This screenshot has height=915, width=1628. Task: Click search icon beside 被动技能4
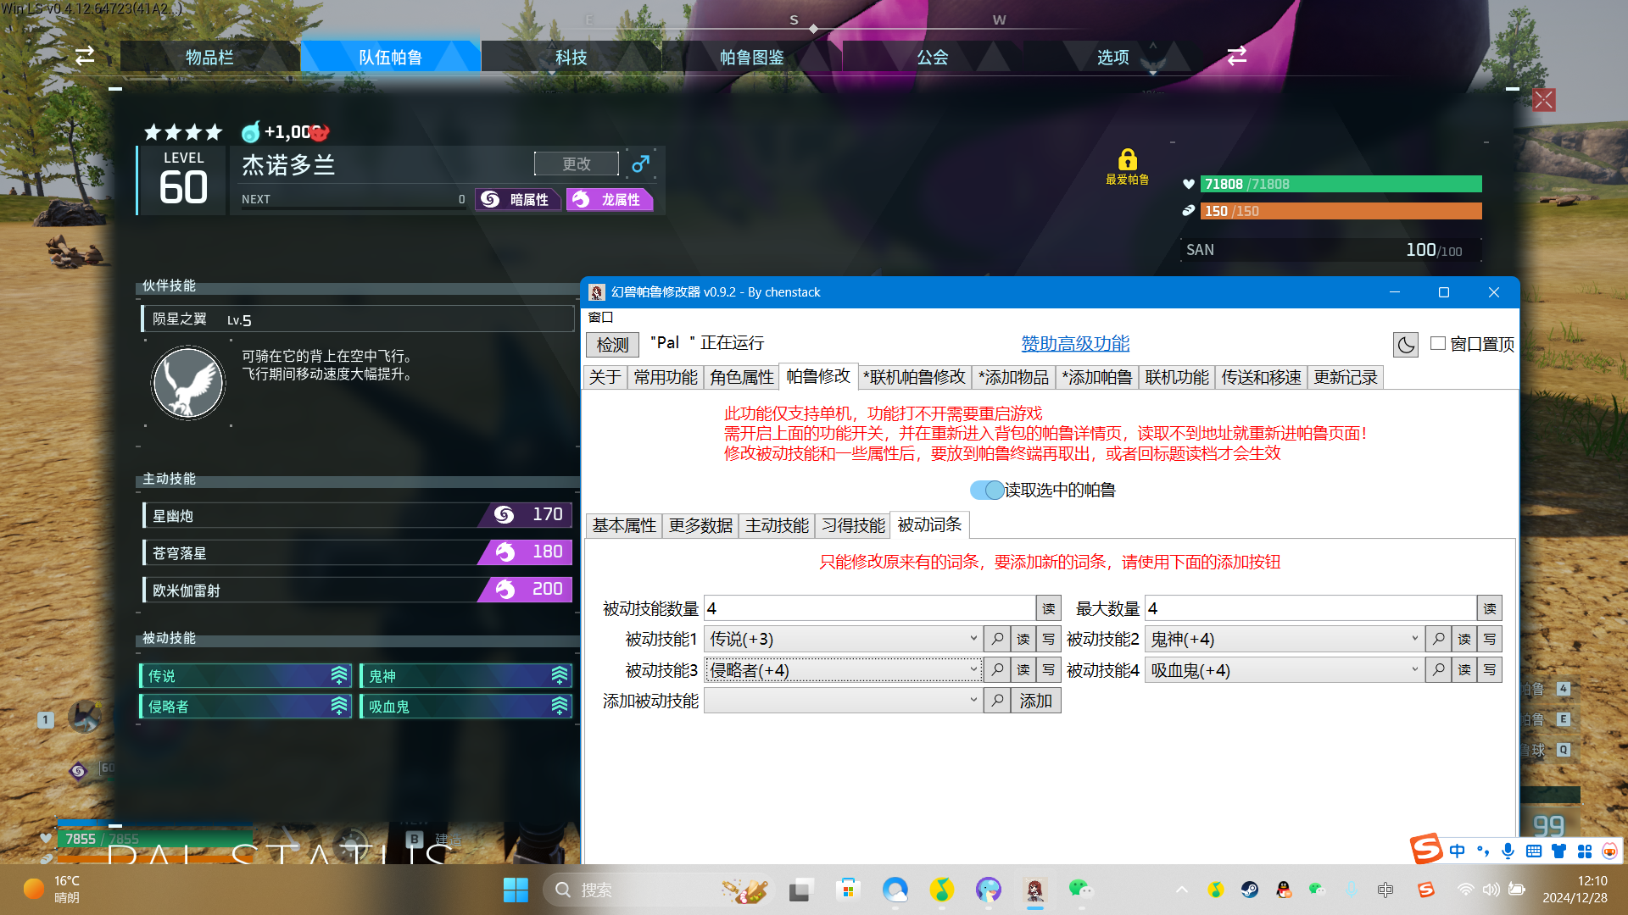[1438, 670]
